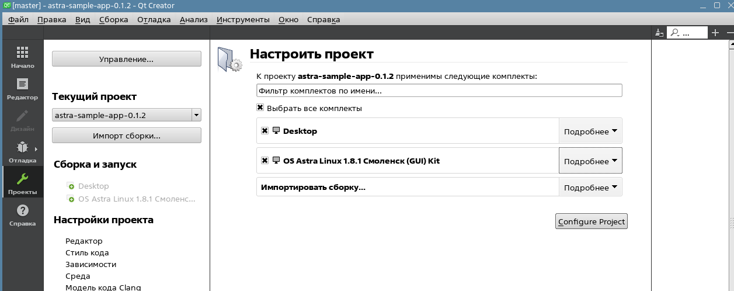Open the Сборка menu
734x291 pixels.
pos(113,19)
